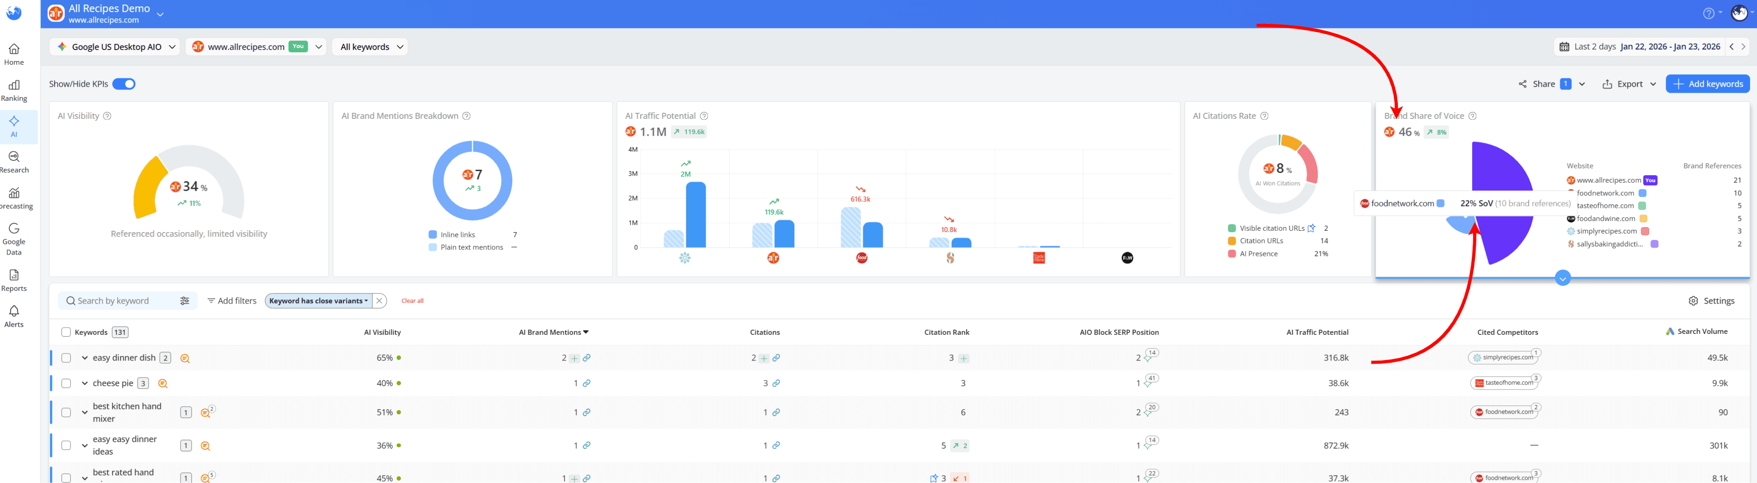Image resolution: width=1757 pixels, height=483 pixels.
Task: Open the All keywords dropdown
Action: (371, 46)
